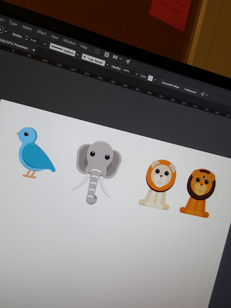Screen dimensions: 231x308
Task: Click inside the Opacity 100% field
Action: 127,71
